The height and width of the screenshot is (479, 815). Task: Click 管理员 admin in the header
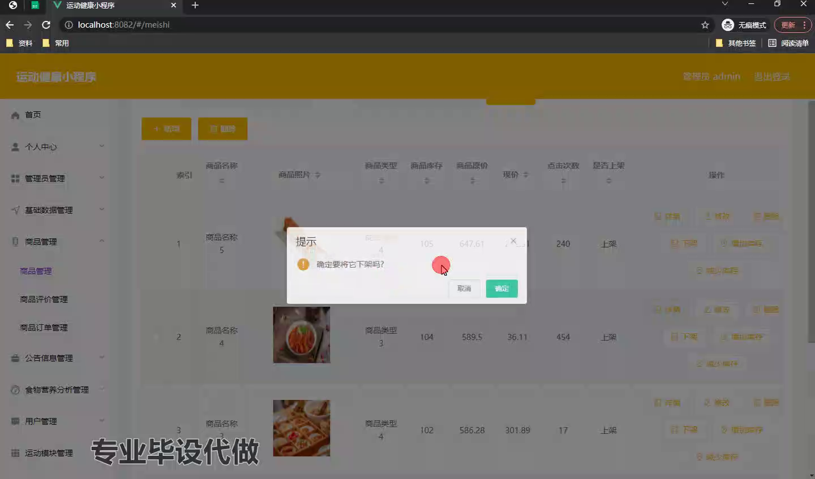pyautogui.click(x=711, y=77)
